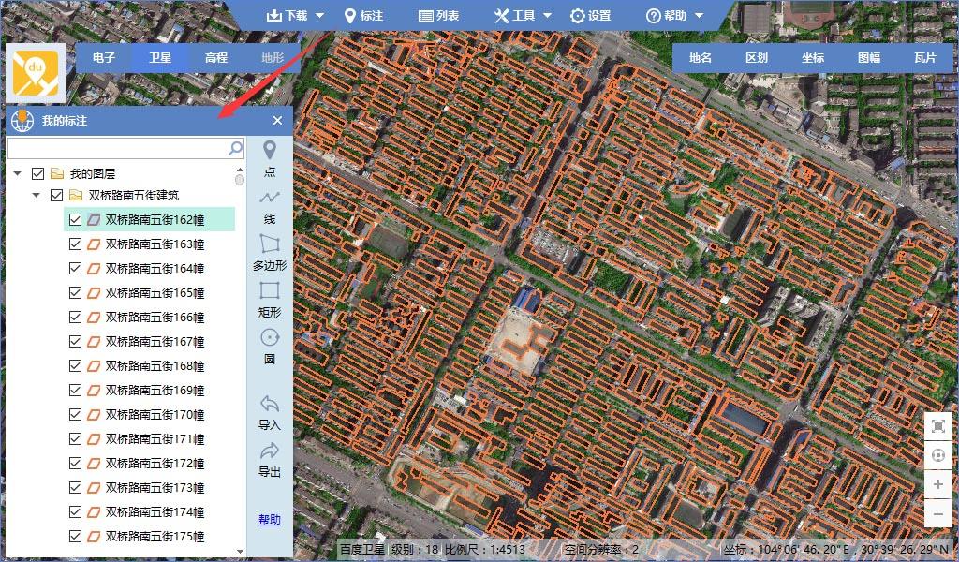This screenshot has width=959, height=562.
Task: Click polygon icon of 双桥路南五街173幢
Action: click(x=94, y=488)
